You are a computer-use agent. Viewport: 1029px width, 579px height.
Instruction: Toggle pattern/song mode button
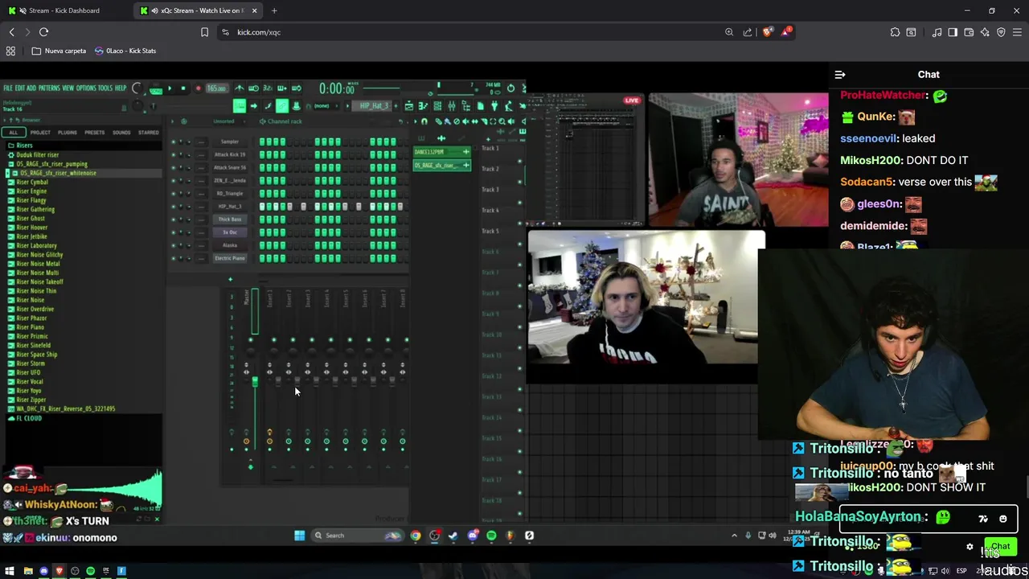coord(155,88)
